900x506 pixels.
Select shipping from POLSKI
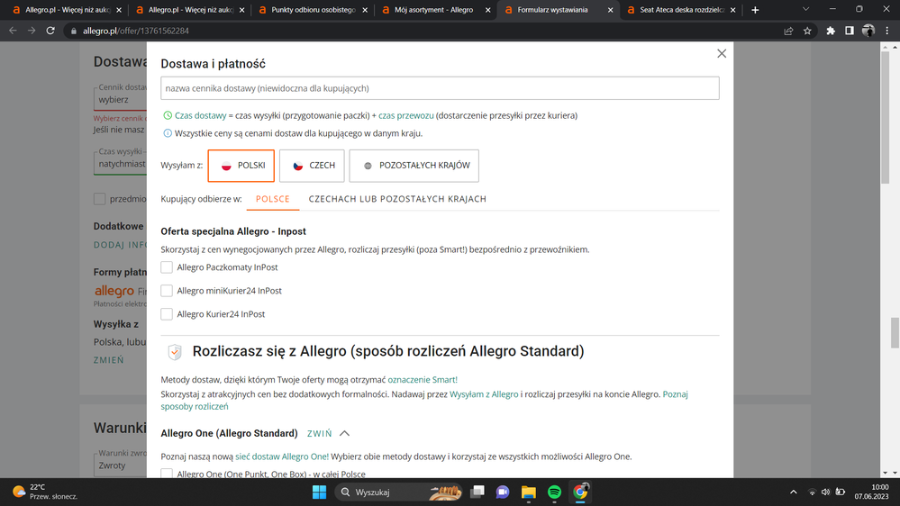[241, 166]
